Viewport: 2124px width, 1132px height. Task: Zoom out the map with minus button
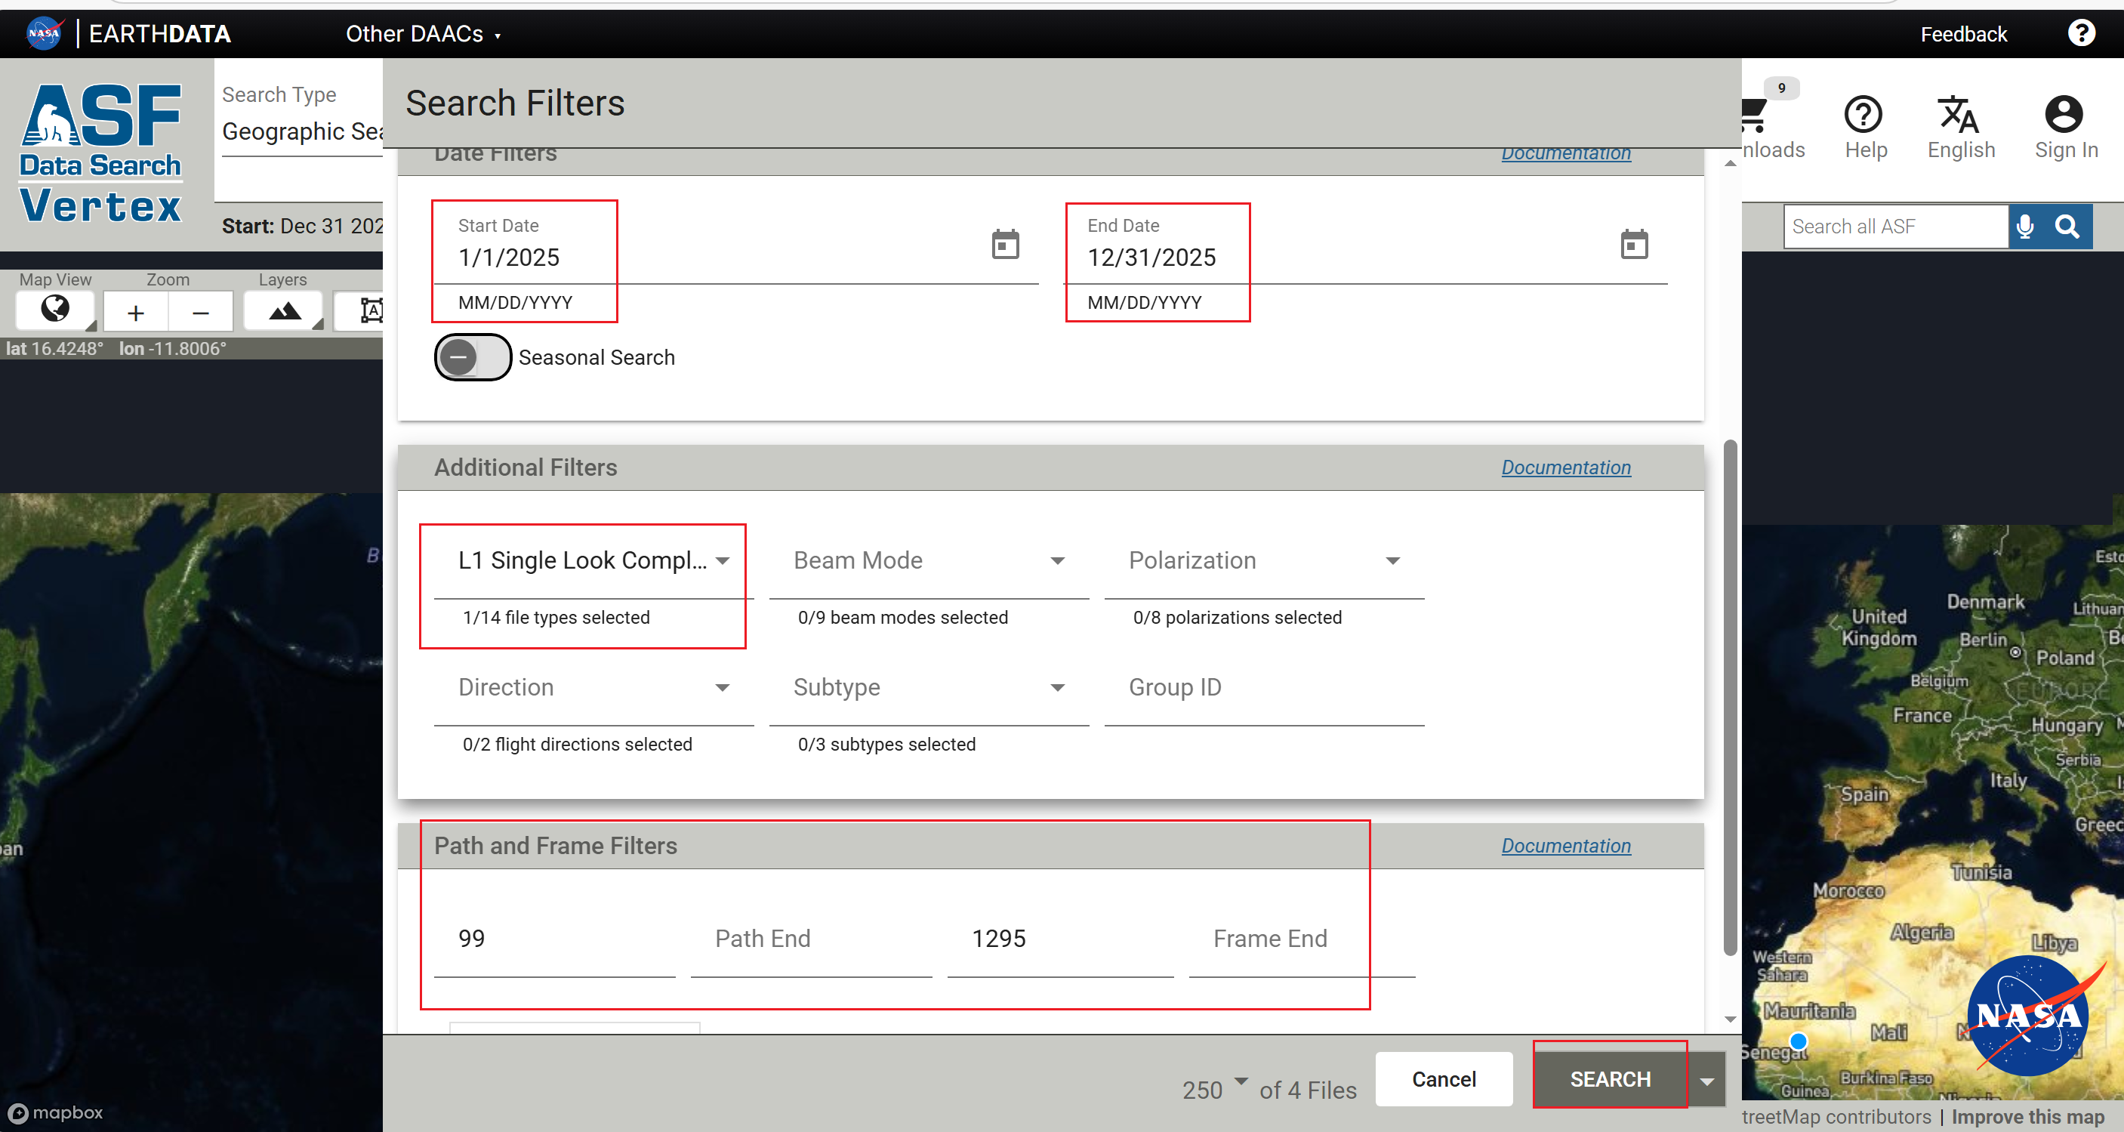[200, 313]
